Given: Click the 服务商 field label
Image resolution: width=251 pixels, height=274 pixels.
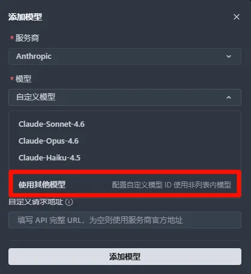Looking at the screenshot, I should point(27,38).
